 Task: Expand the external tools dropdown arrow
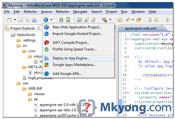click(x=110, y=20)
